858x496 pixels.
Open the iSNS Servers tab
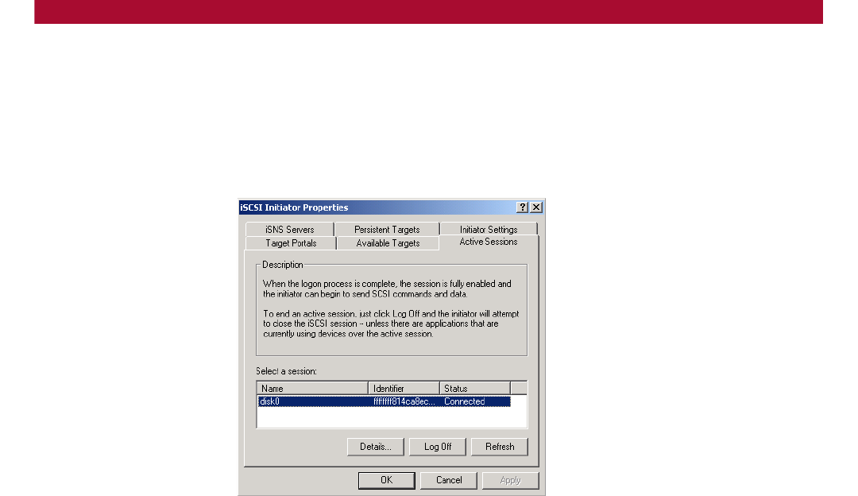pyautogui.click(x=289, y=230)
